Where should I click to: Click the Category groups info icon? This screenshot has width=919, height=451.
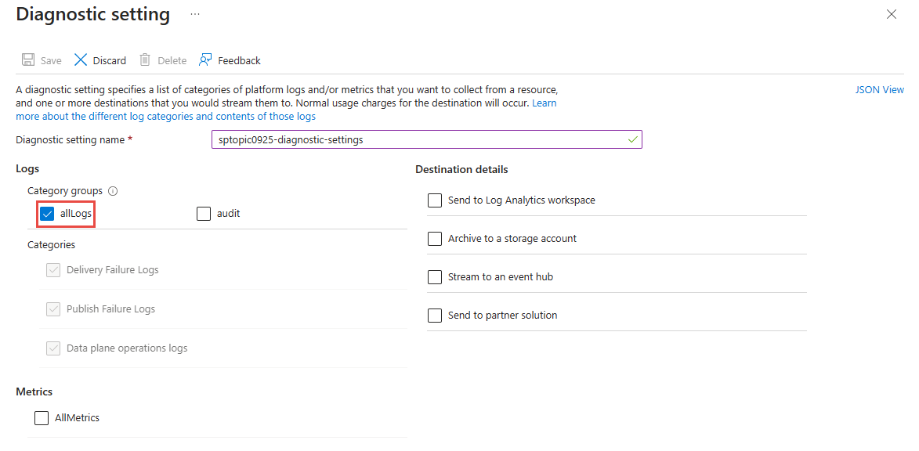pyautogui.click(x=113, y=190)
